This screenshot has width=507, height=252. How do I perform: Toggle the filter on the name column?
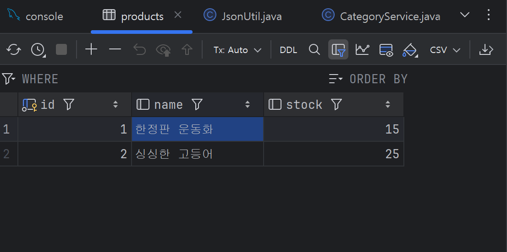(x=197, y=104)
